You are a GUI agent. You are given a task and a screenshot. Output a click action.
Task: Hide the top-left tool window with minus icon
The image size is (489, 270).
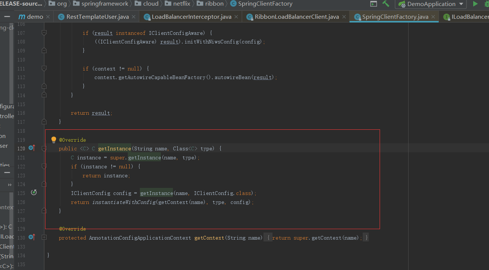(x=7, y=17)
